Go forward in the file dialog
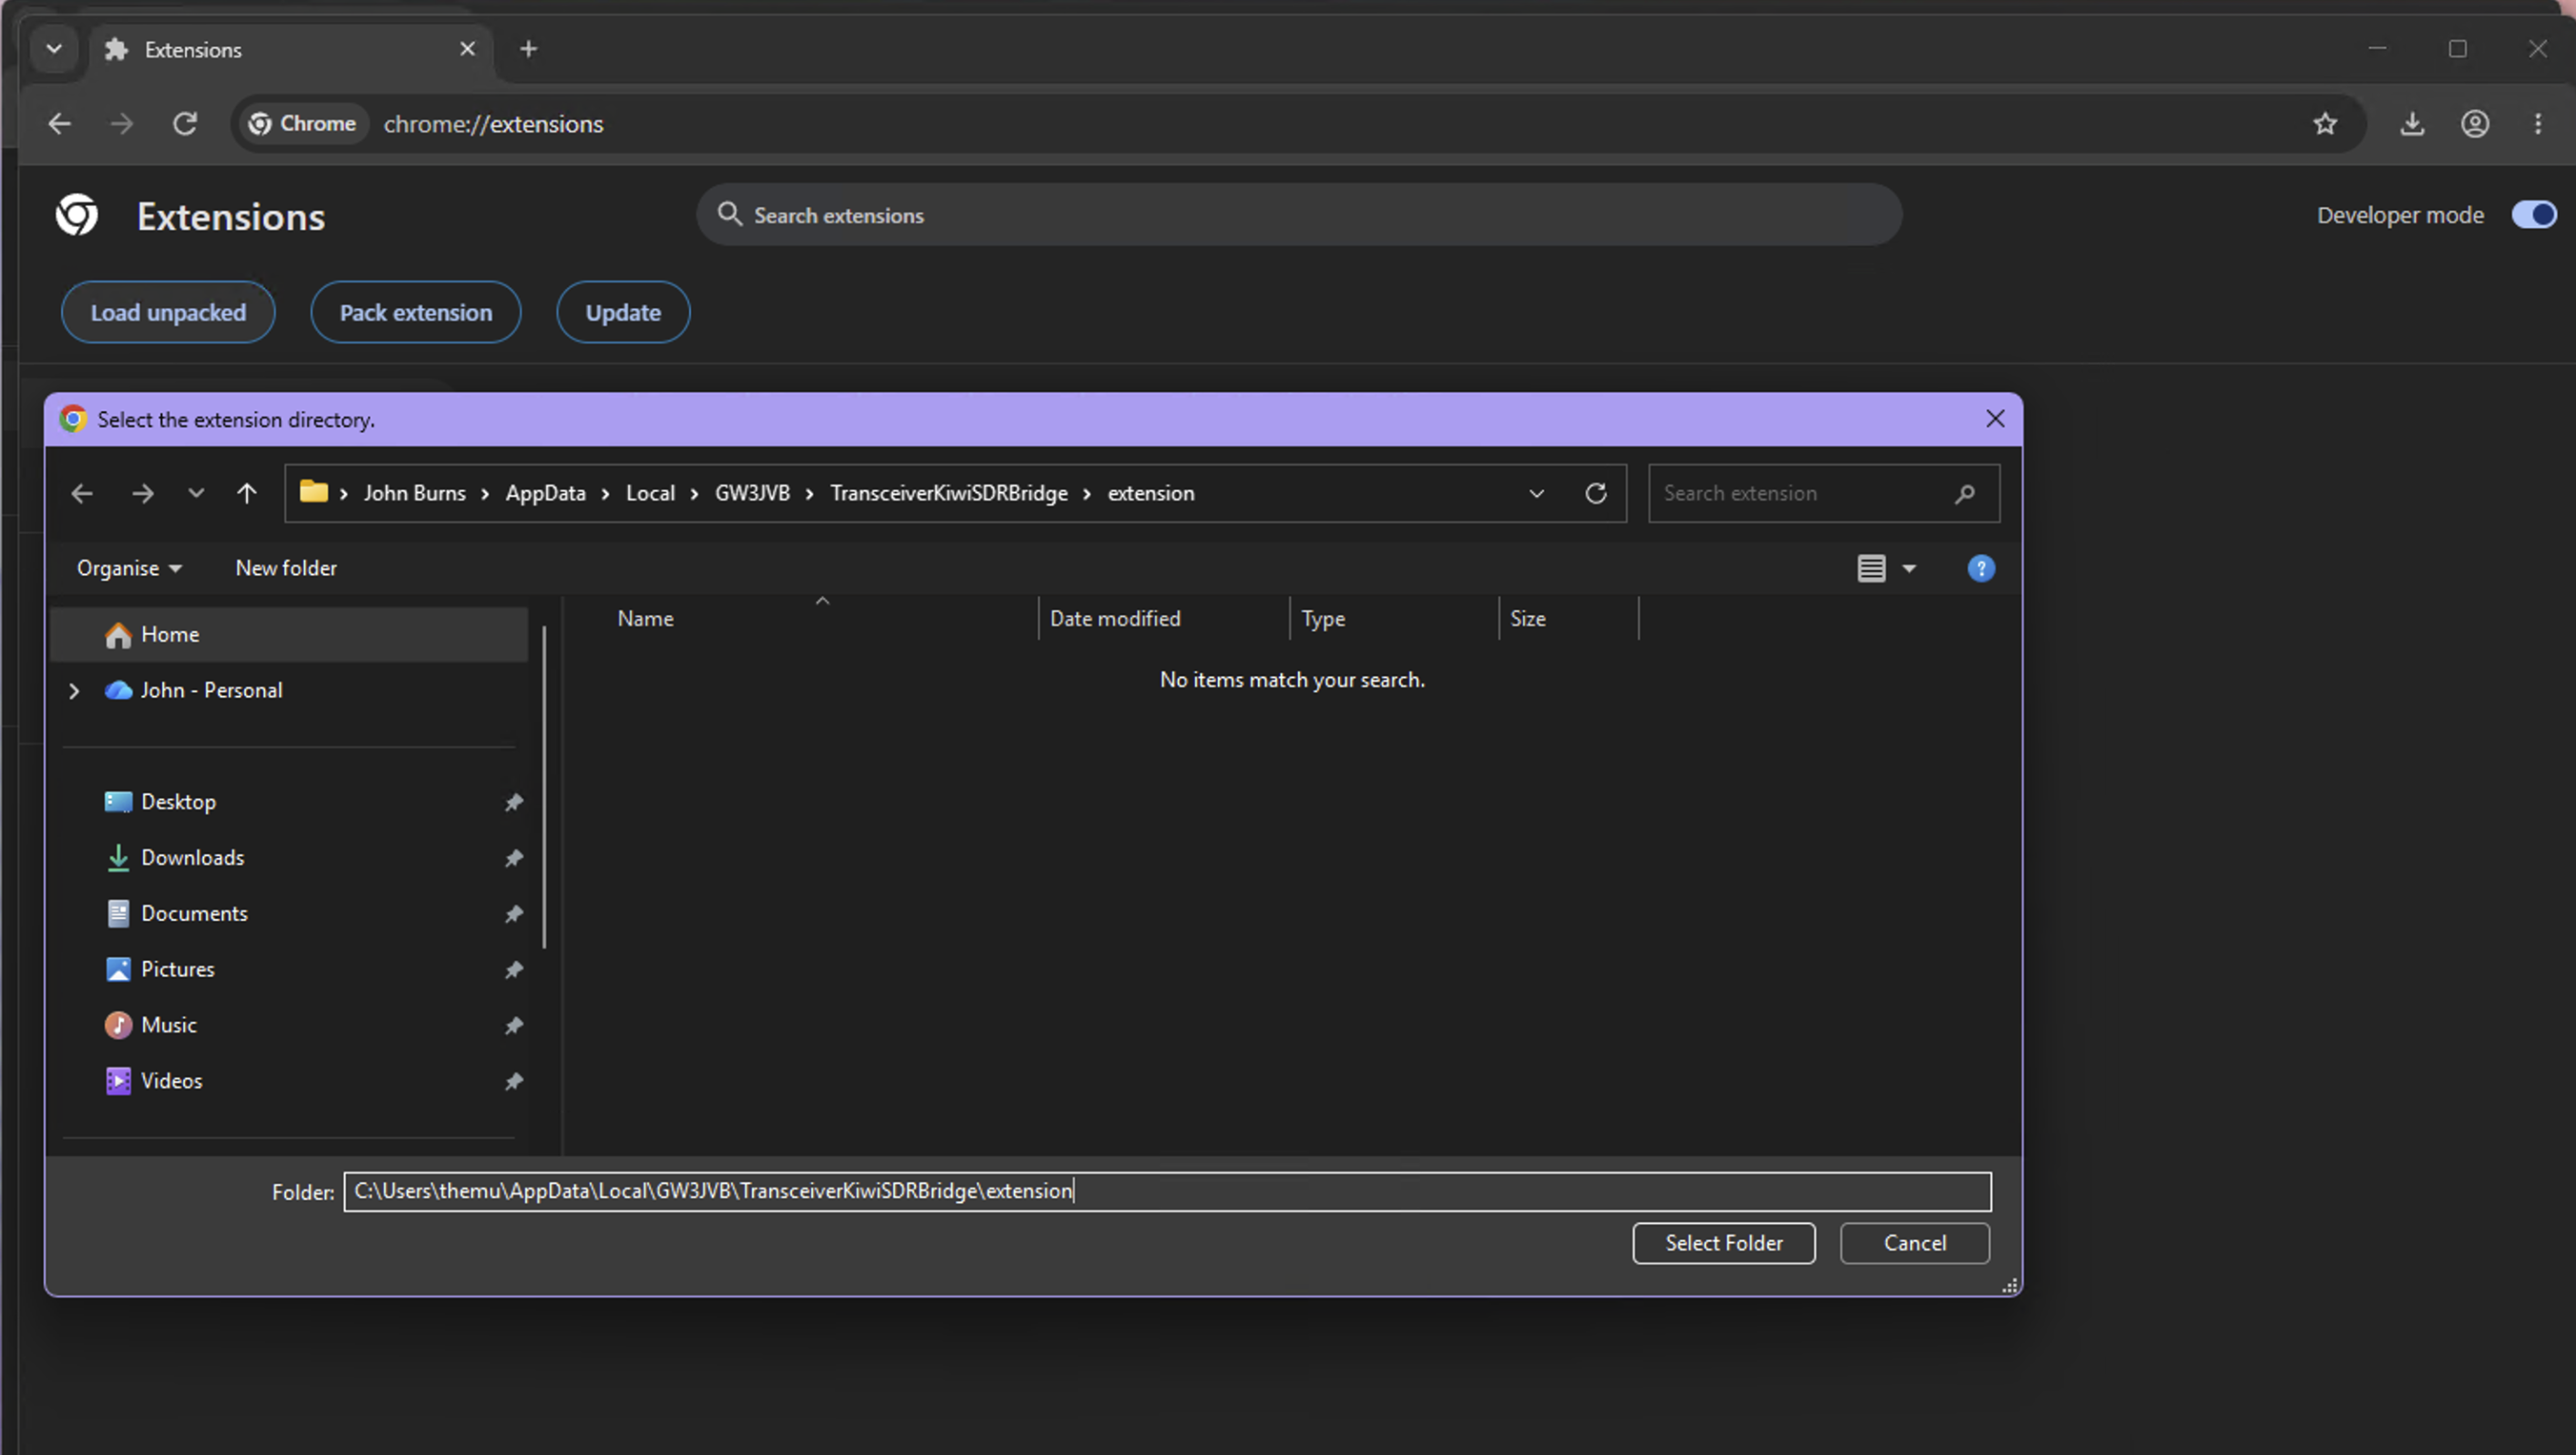This screenshot has width=2576, height=1455. [143, 493]
